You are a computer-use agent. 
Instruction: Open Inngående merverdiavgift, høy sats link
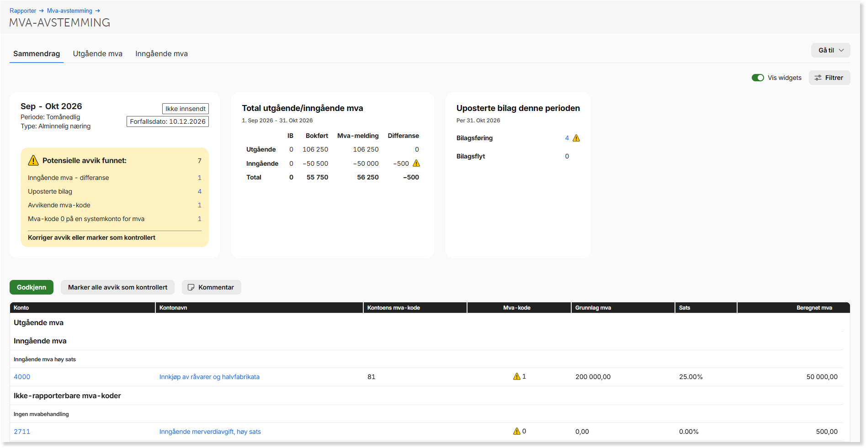210,432
